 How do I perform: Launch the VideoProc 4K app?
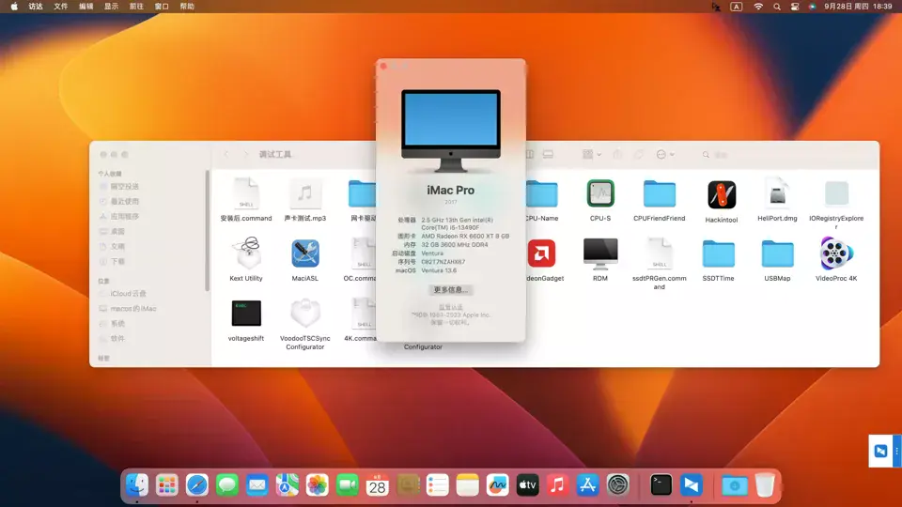point(836,253)
